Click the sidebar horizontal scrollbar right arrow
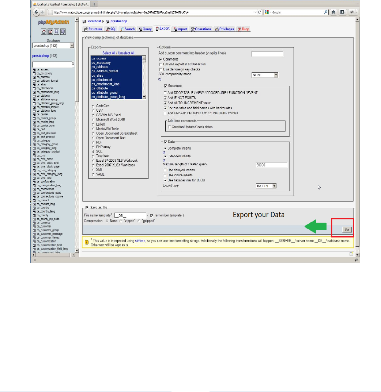 73,255
